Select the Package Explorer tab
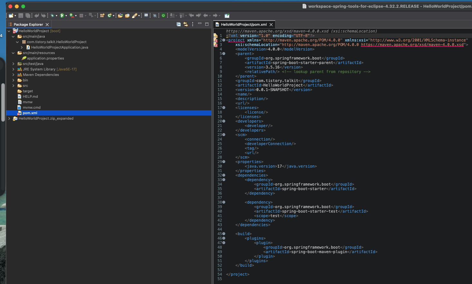 [x=28, y=24]
